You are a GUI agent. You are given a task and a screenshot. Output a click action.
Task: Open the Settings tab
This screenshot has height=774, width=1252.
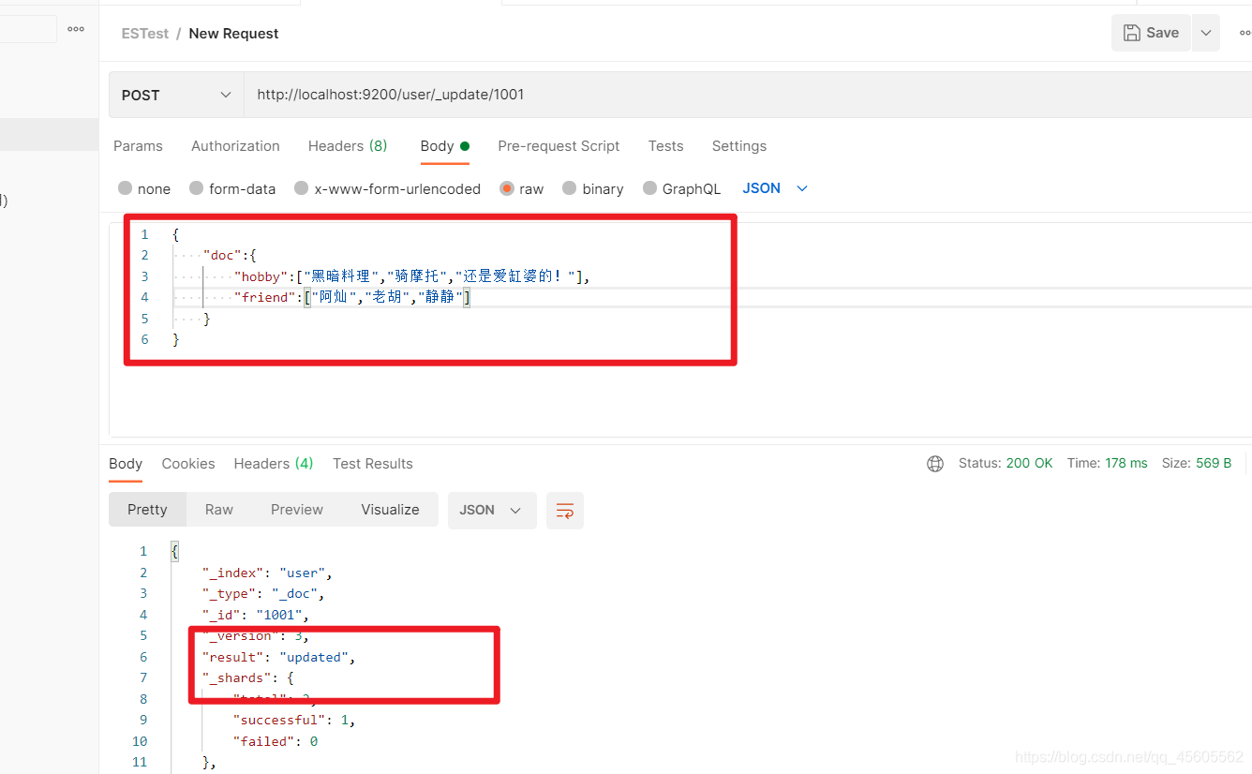[x=738, y=146]
